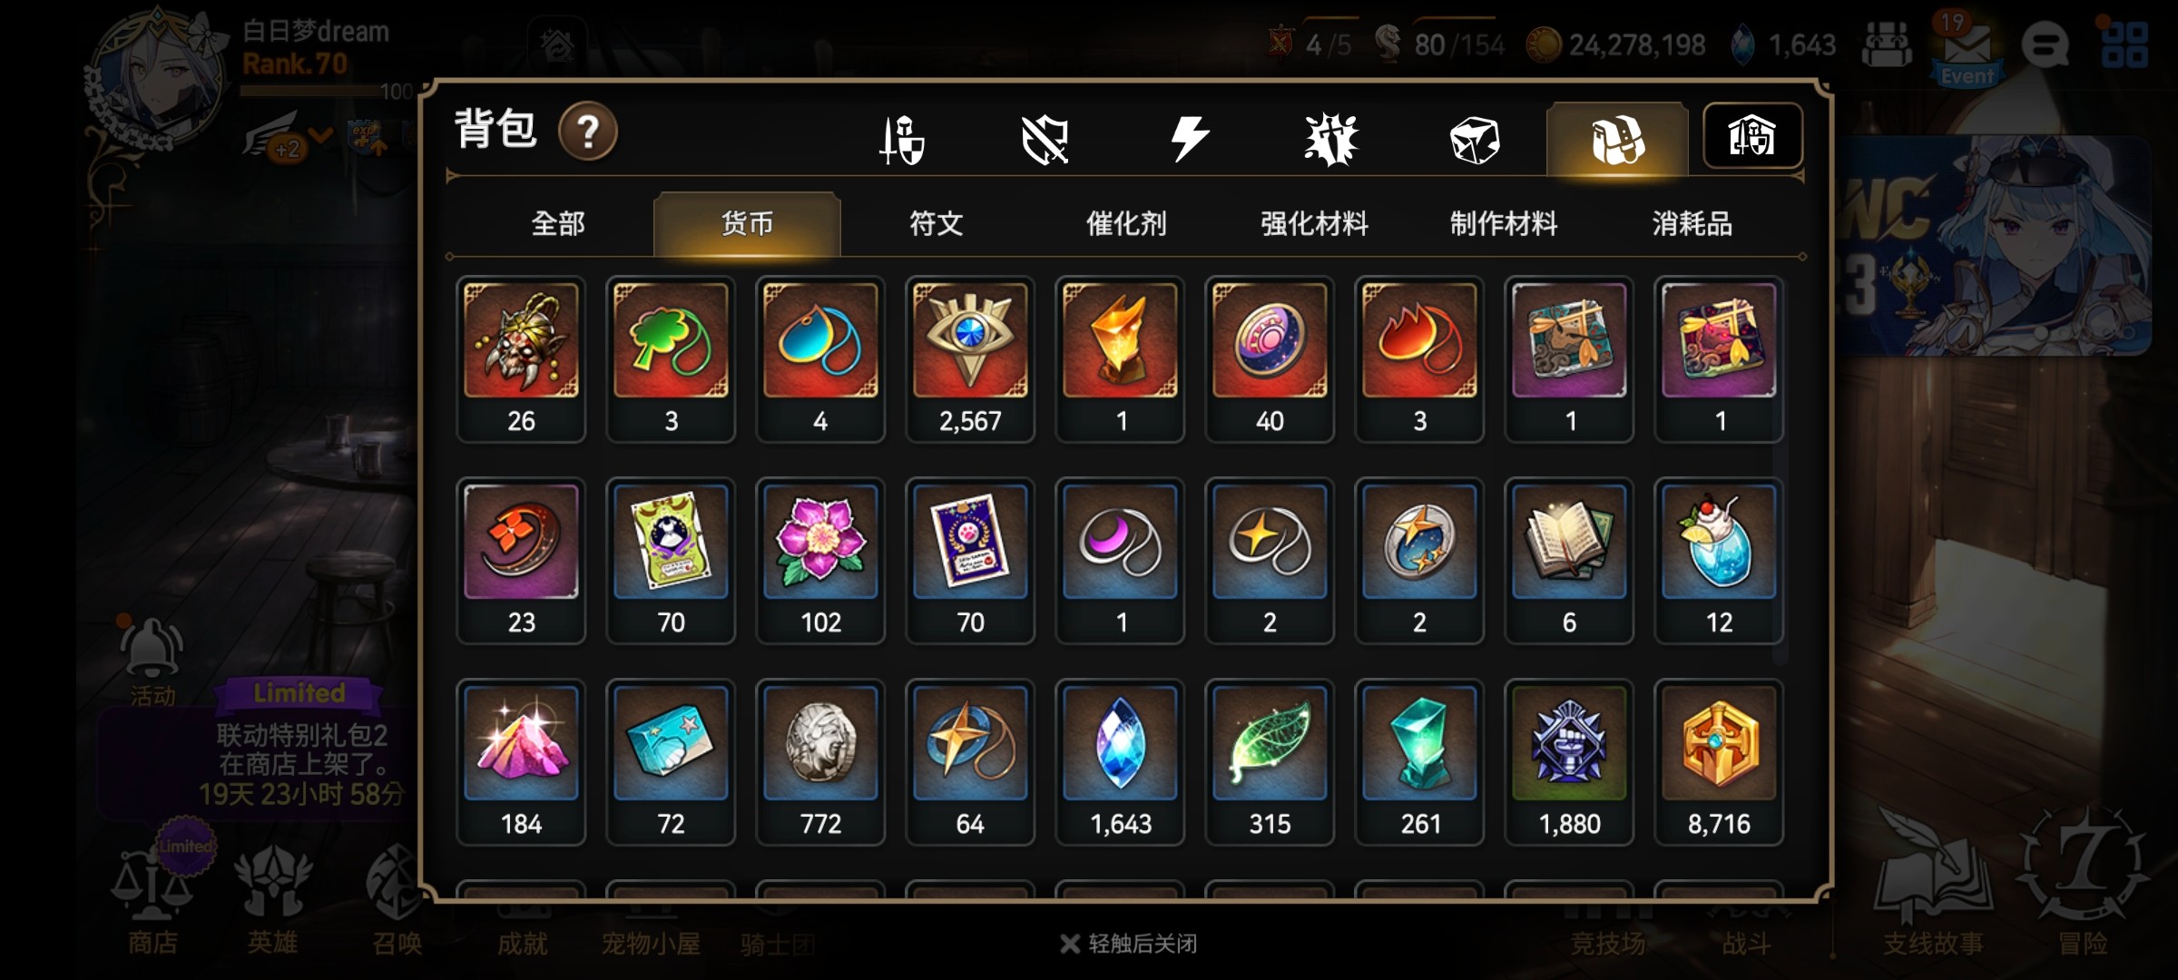Open the 催化剂 tab
The height and width of the screenshot is (980, 2178).
click(1126, 223)
